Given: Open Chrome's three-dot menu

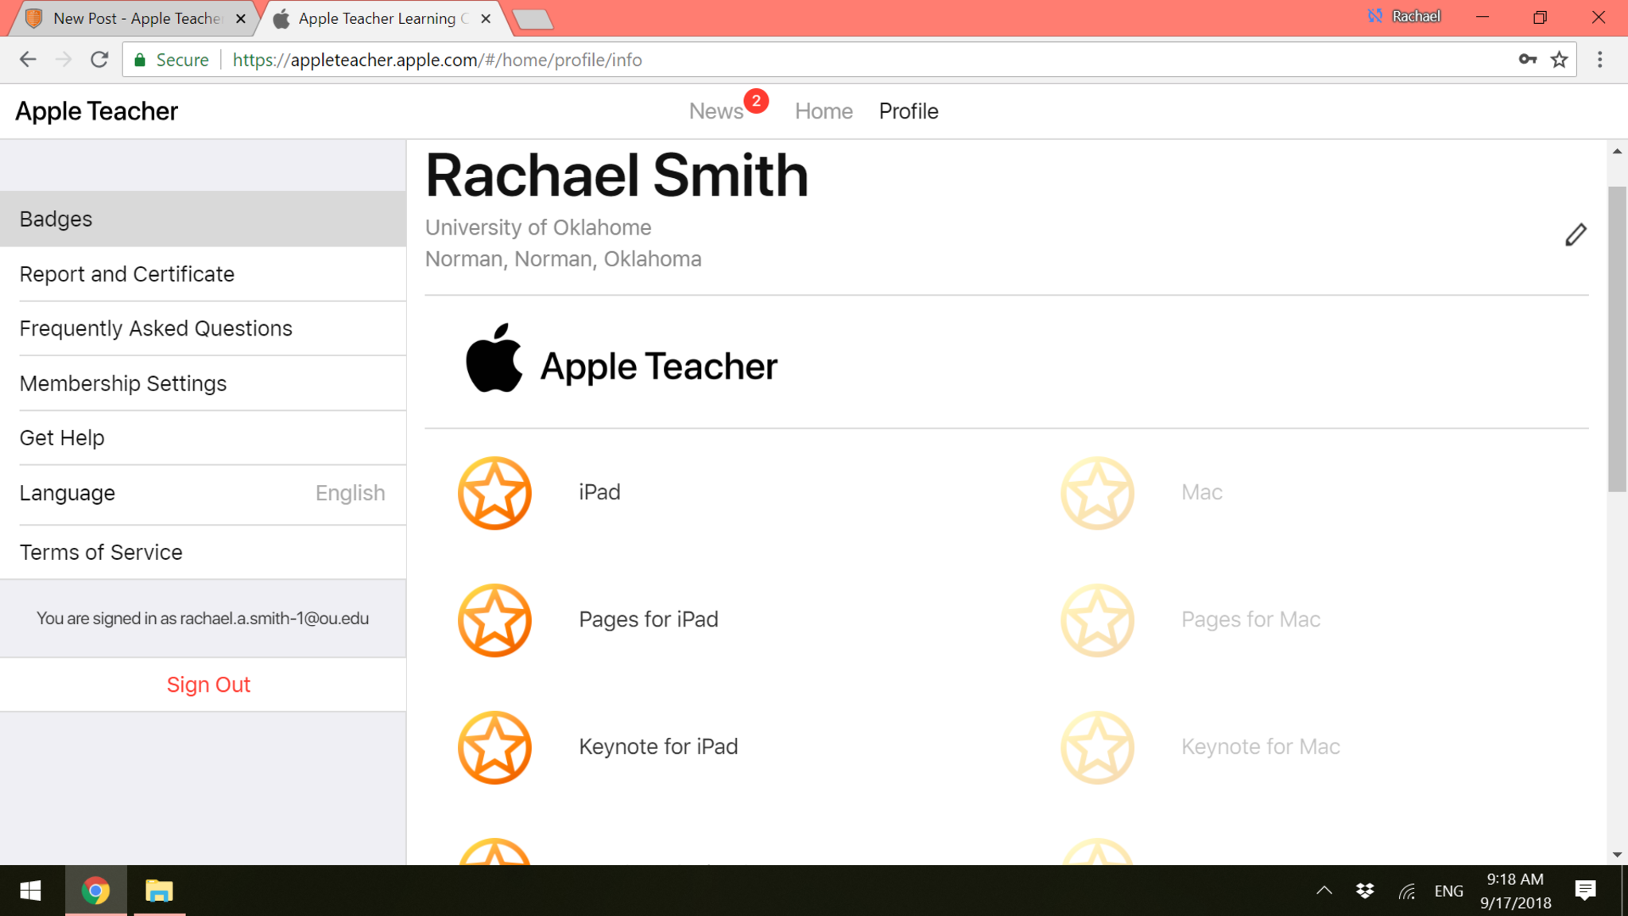Looking at the screenshot, I should 1600,60.
